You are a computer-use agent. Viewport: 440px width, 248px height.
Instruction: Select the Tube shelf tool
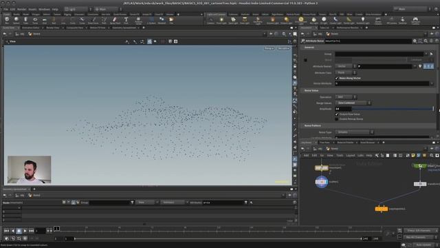click(x=25, y=20)
